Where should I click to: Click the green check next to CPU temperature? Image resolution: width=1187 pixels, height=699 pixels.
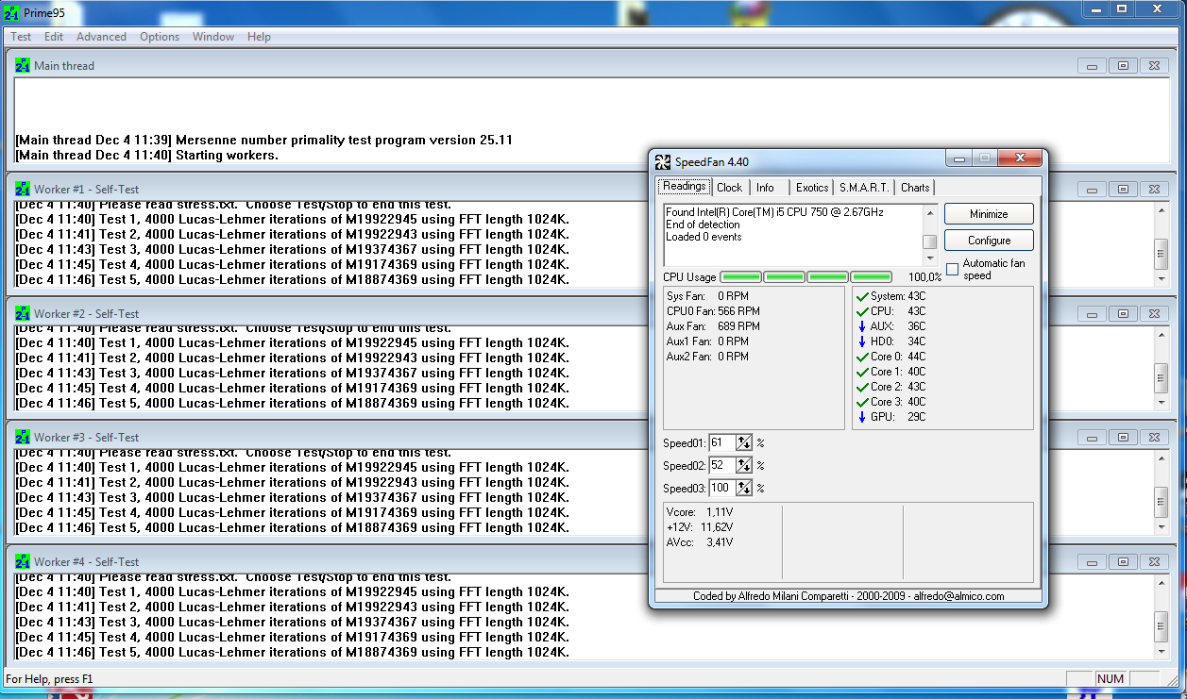coord(862,311)
